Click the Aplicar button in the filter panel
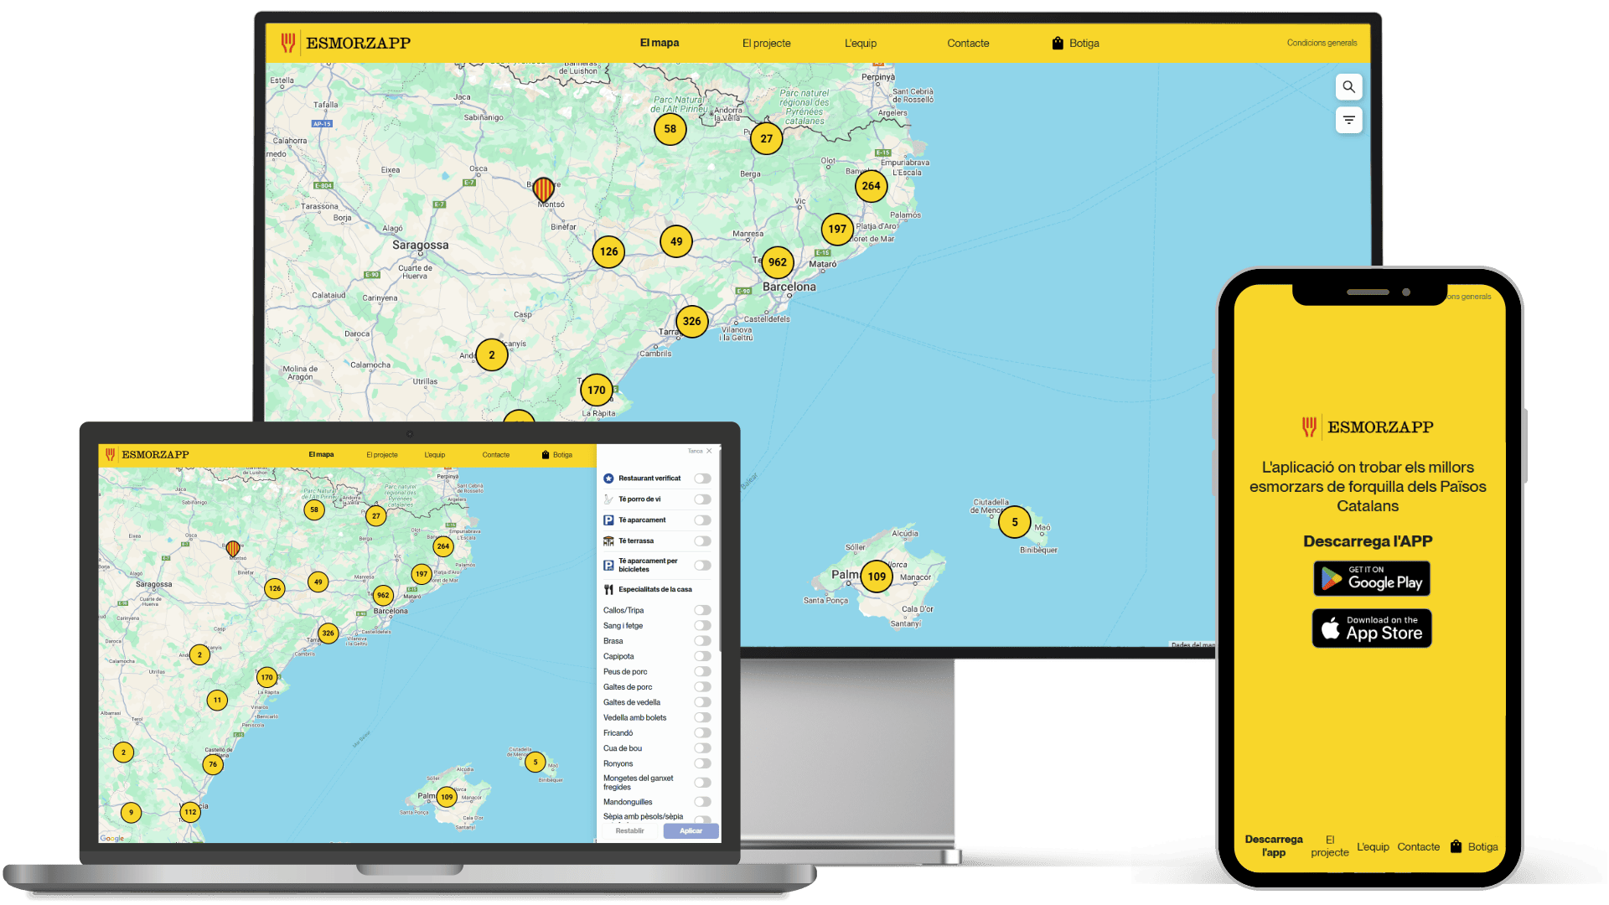The width and height of the screenshot is (1609, 905). coord(691,831)
